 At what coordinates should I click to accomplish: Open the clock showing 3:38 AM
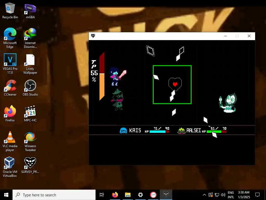point(244,195)
